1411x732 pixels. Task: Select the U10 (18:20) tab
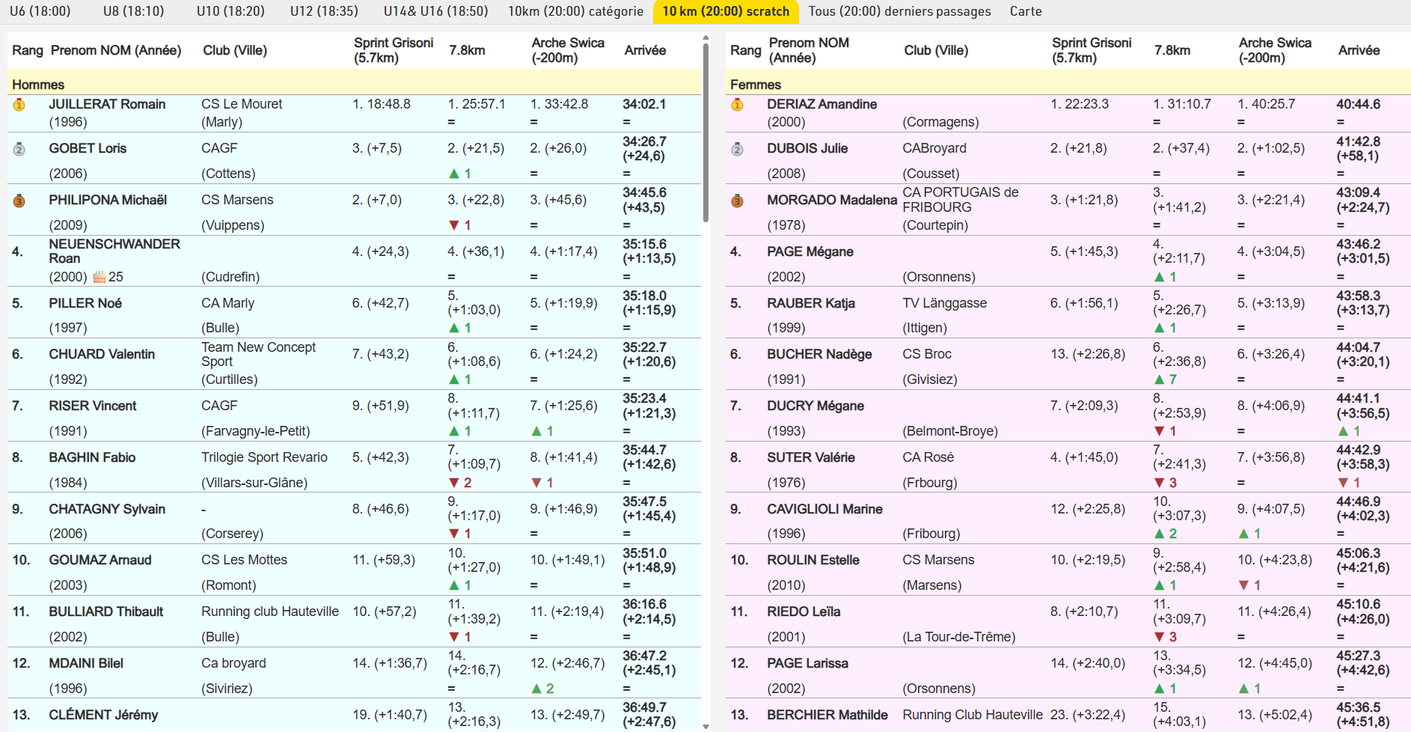click(x=230, y=11)
